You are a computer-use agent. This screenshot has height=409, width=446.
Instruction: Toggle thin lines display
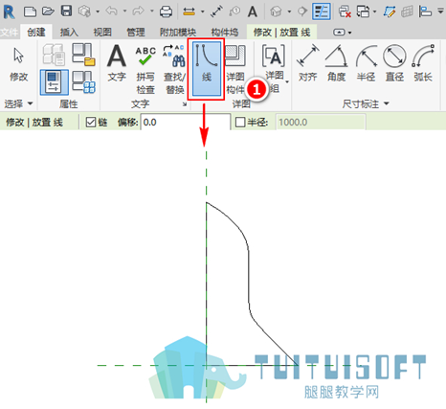(x=321, y=11)
